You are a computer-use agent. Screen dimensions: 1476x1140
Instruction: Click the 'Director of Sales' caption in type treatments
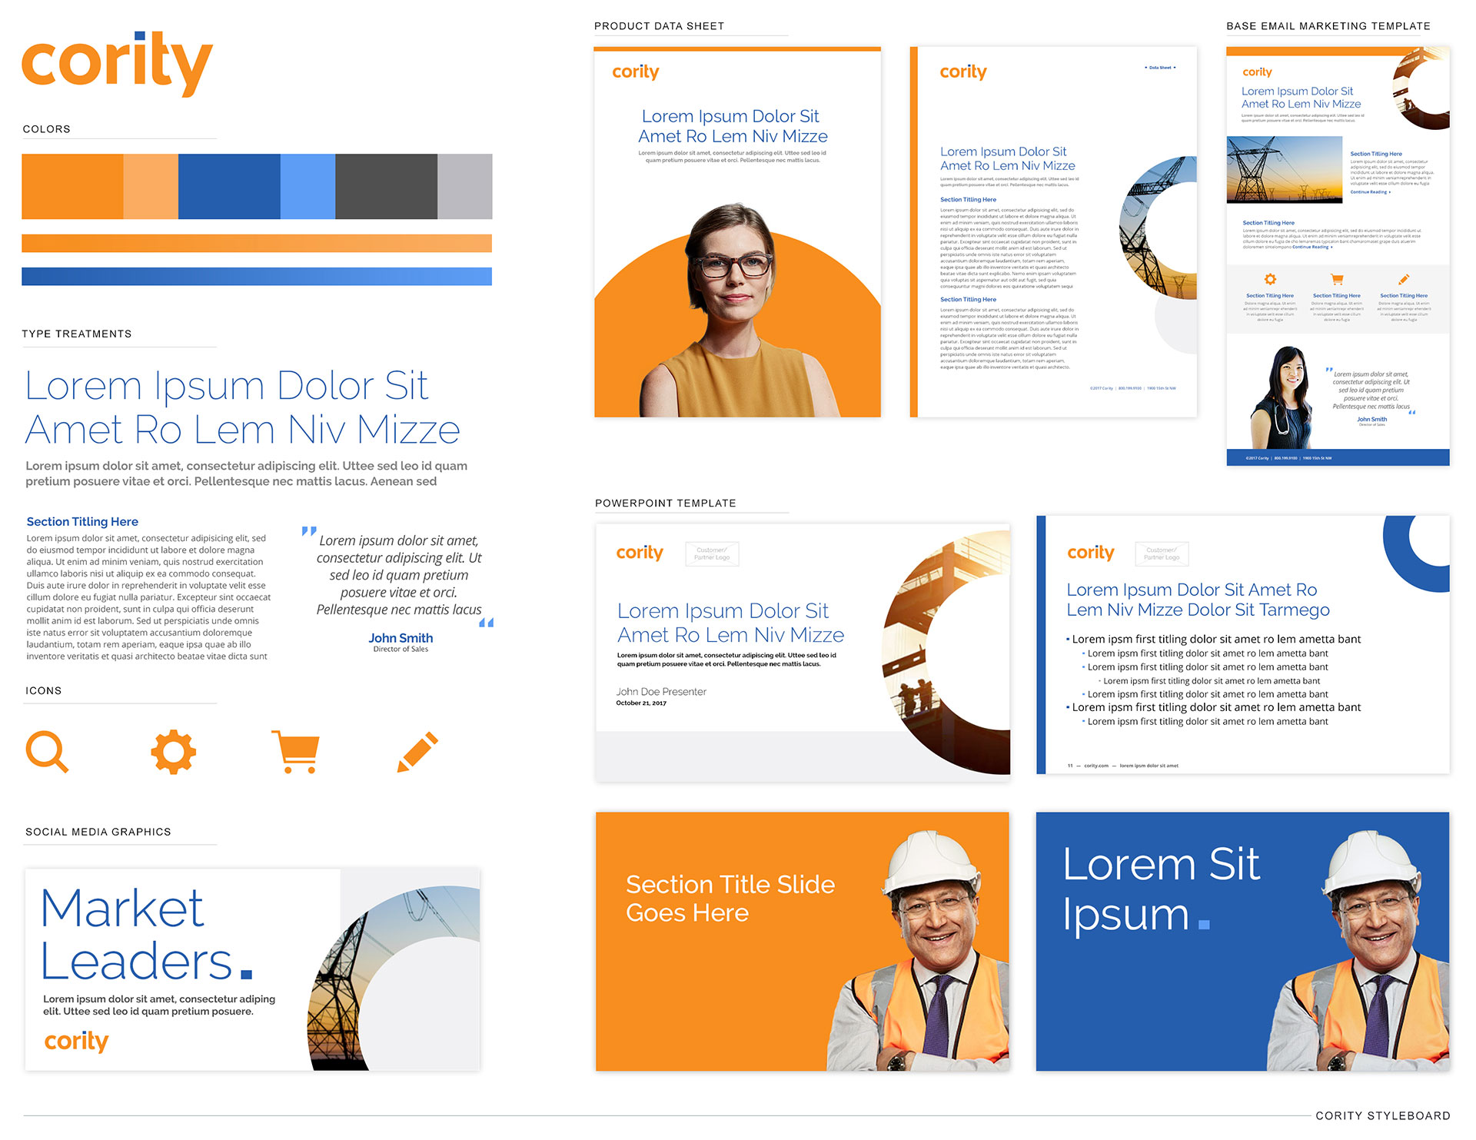point(401,650)
